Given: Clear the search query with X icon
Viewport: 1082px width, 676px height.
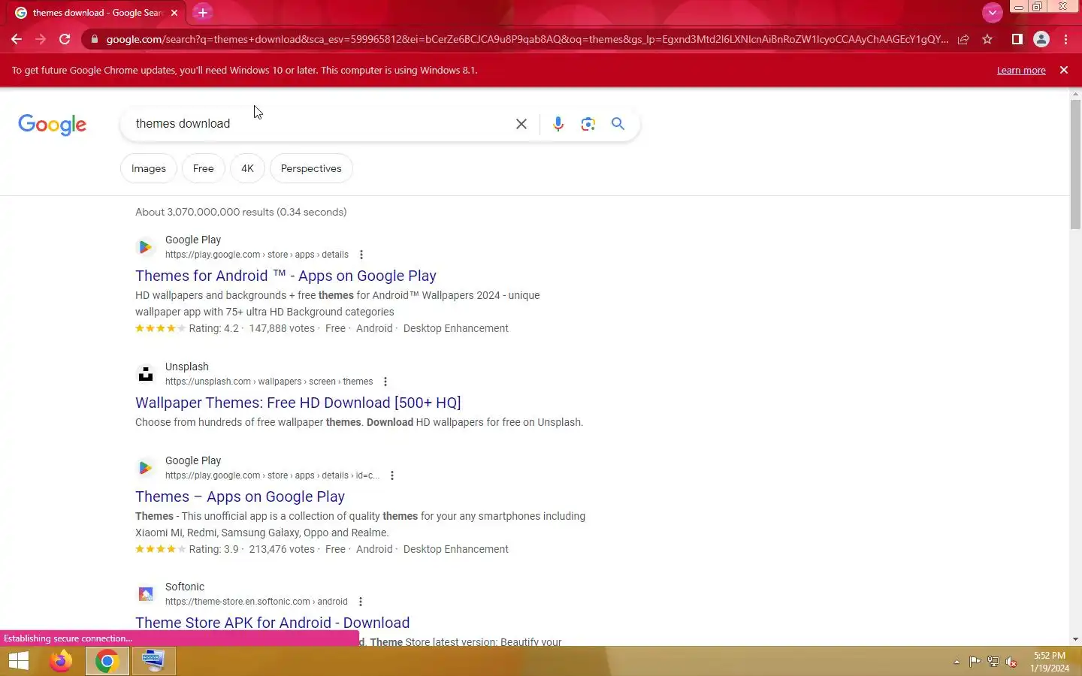Looking at the screenshot, I should coord(521,124).
